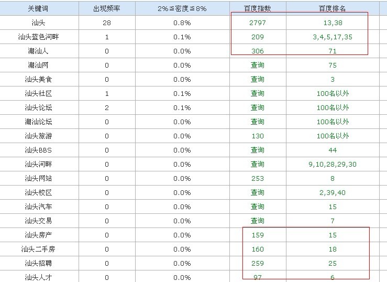Click the 查询 link for 汕头汽车
Viewport: 387px width, 282px height.
coord(258,207)
